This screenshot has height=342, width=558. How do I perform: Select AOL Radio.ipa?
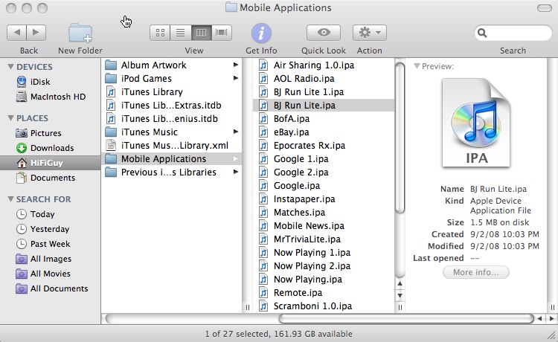point(324,78)
